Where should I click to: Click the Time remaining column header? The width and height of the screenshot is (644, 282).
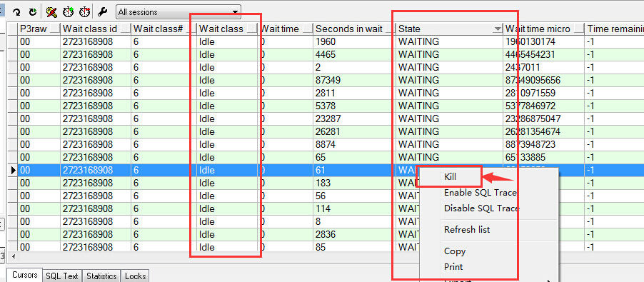[x=615, y=29]
